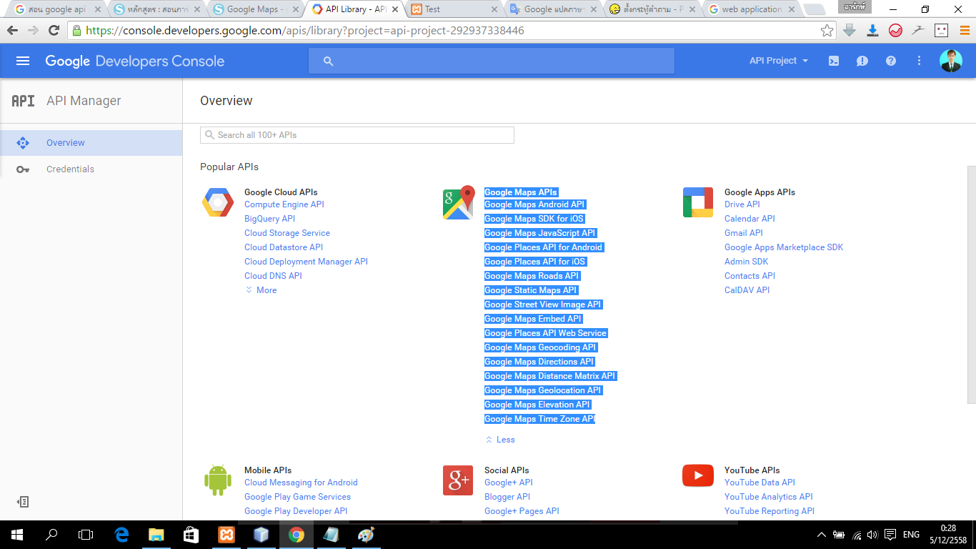Screen dimensions: 976x549
Task: Click the Google Developers Console title
Action: [x=135, y=61]
